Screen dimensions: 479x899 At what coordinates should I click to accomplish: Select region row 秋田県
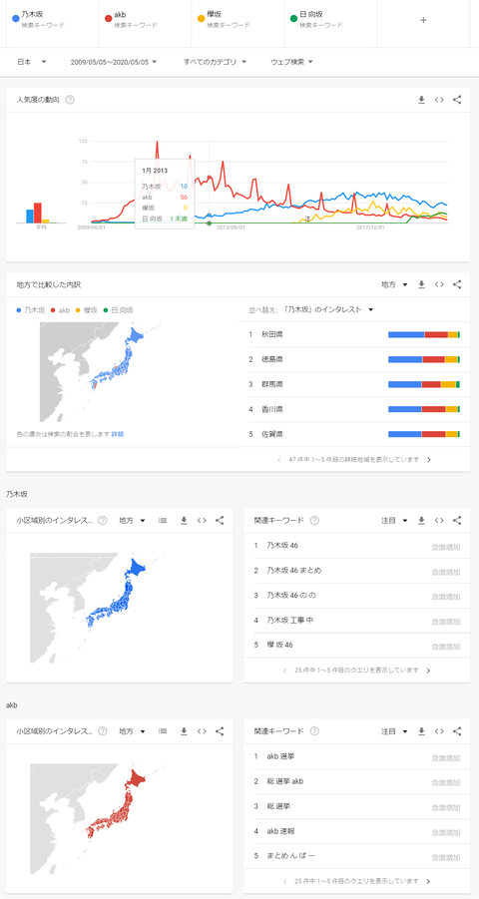[354, 335]
